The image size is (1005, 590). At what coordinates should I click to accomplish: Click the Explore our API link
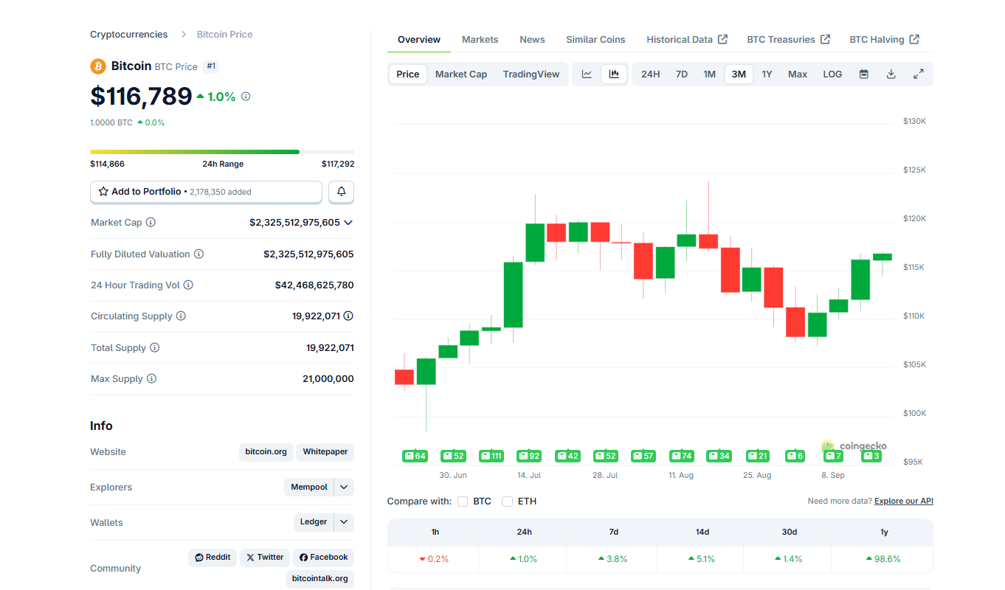click(904, 502)
